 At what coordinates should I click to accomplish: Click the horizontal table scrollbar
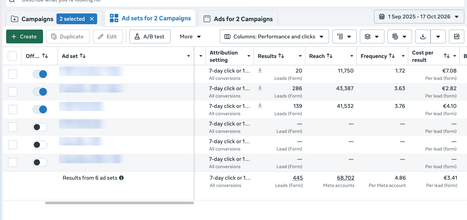click(119, 203)
